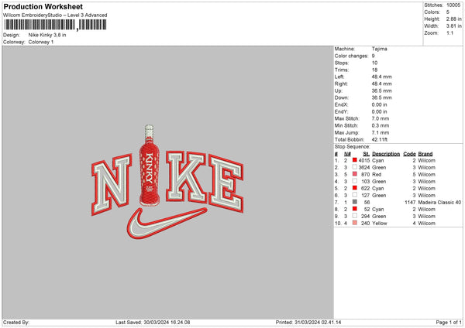Click the Colors value 5

[x=448, y=12]
